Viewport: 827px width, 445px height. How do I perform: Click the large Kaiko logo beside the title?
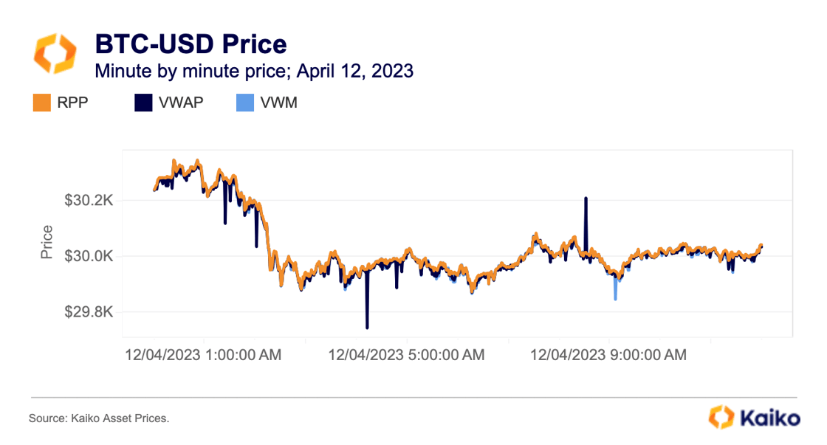[55, 52]
